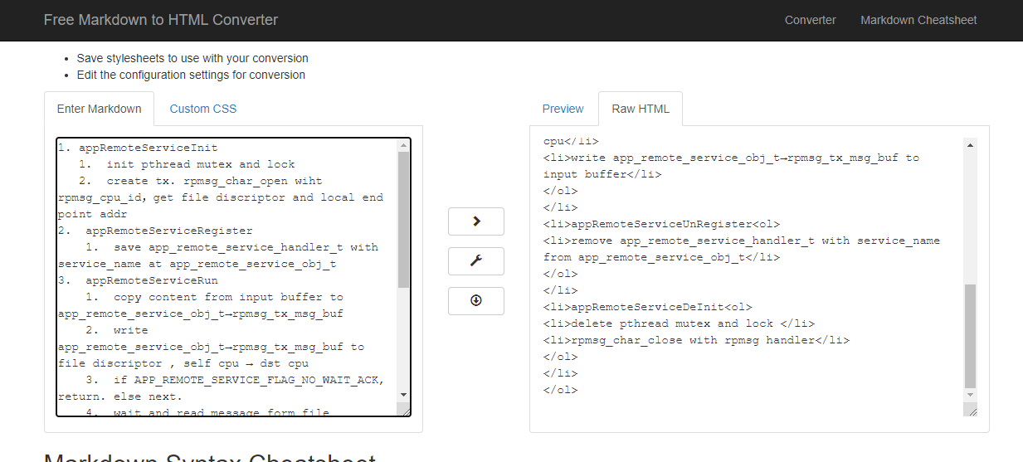Click the Raw HTML output scrollbar thumb

(970, 336)
